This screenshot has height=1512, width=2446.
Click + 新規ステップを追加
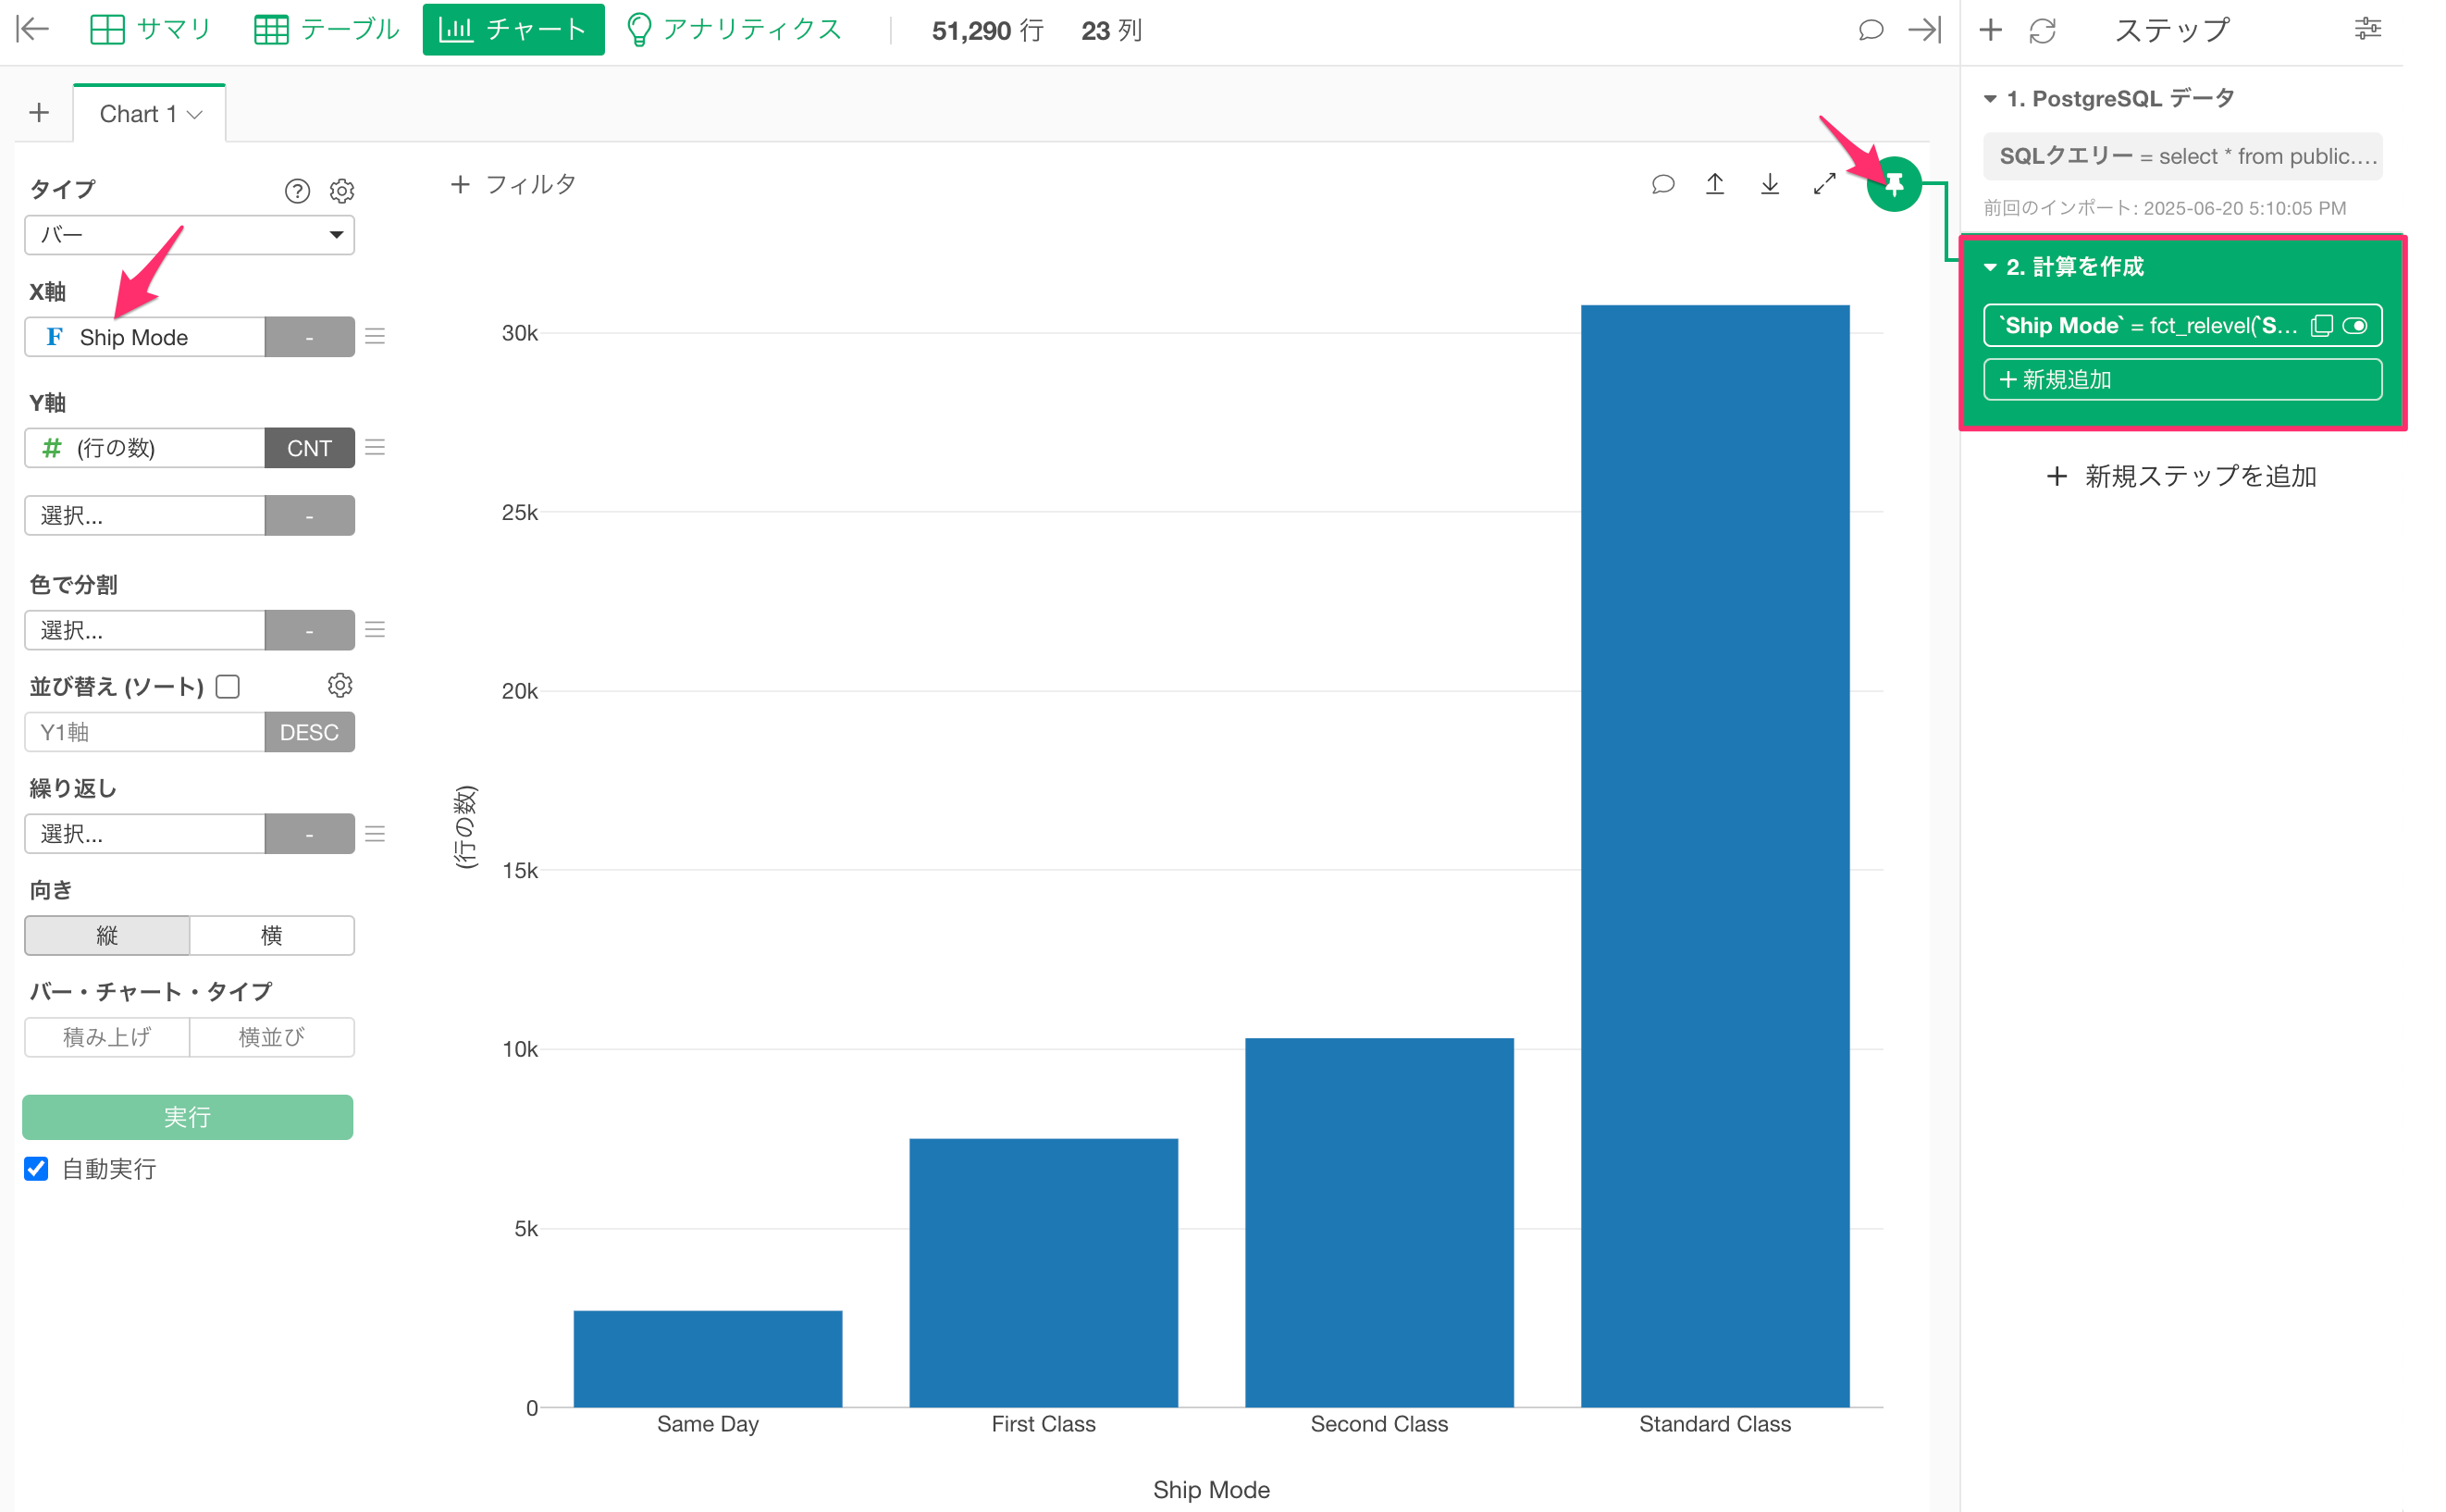[x=2182, y=476]
